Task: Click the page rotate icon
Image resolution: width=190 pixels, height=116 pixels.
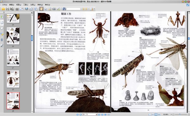Action: pos(31,9)
